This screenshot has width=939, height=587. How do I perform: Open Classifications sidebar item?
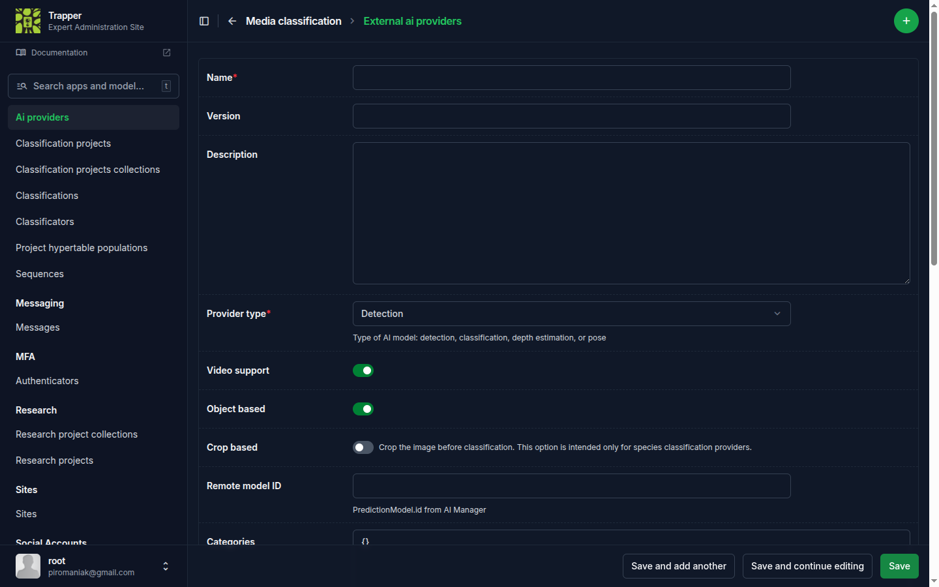93,196
